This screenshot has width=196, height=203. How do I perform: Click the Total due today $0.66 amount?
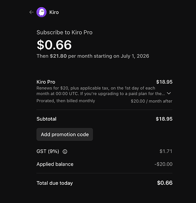click(x=165, y=183)
